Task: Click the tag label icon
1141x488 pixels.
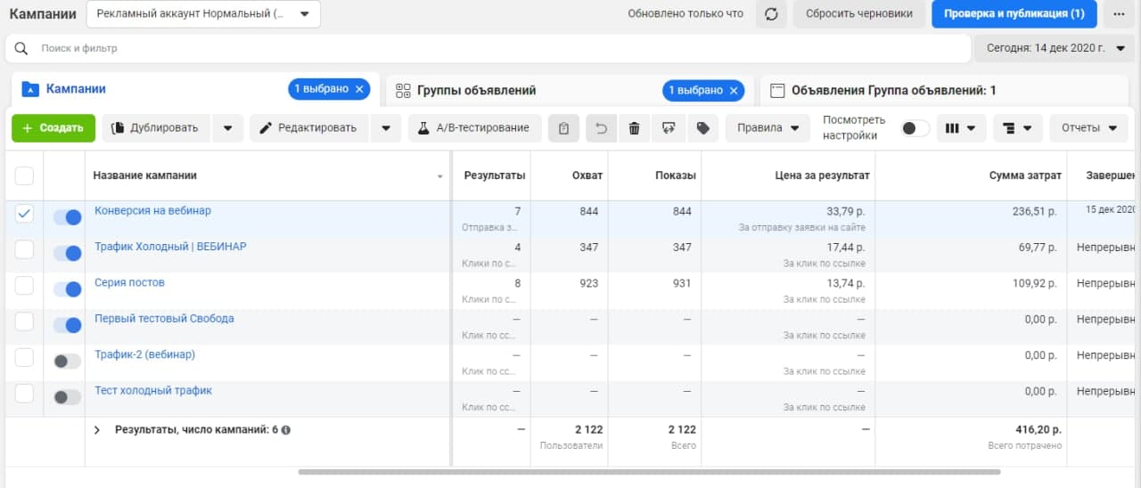Action: click(x=702, y=128)
